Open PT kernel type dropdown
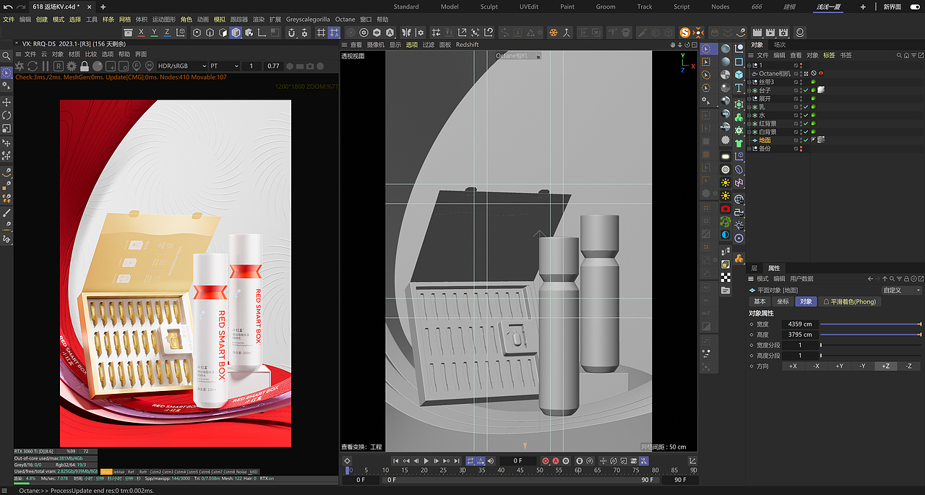 (223, 66)
